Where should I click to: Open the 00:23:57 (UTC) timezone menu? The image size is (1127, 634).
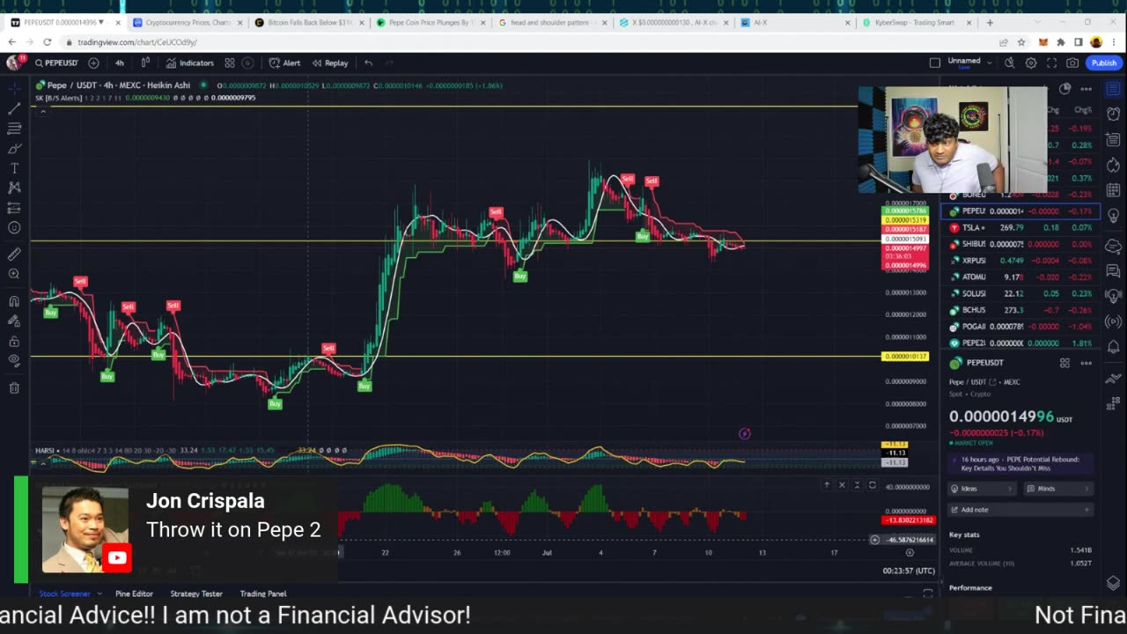coord(909,571)
